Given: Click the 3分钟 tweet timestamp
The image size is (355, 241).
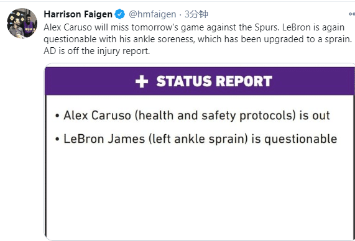Looking at the screenshot, I should (196, 14).
